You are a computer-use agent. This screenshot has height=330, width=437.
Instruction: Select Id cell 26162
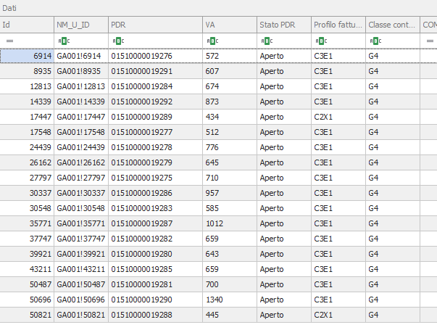(x=27, y=162)
